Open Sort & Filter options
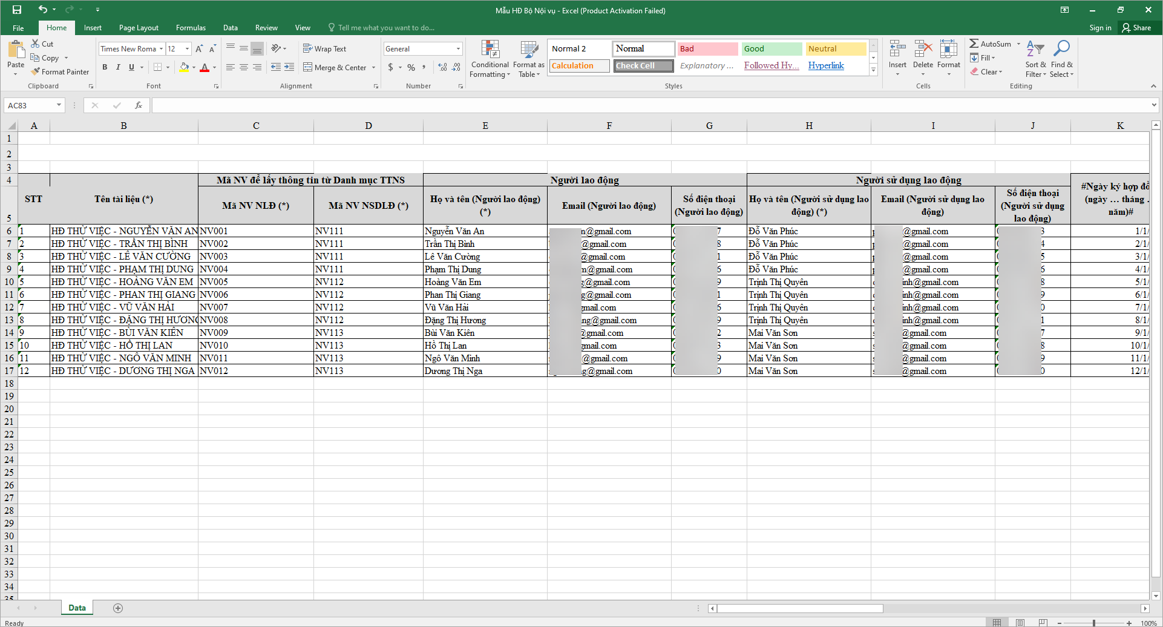 1035,59
